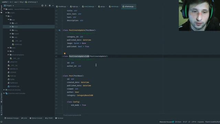
Task: Click the src segment in breadcrumb path
Action: pos(11,2)
